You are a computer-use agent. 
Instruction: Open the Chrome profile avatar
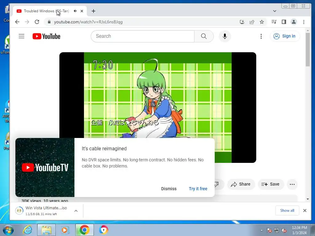pyautogui.click(x=294, y=22)
